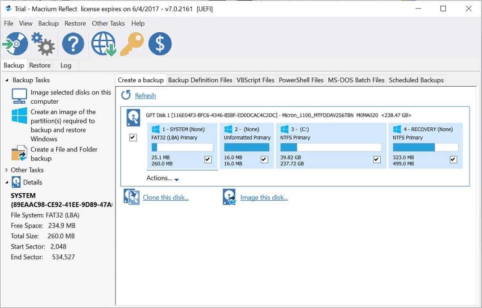Click the Refresh link
482x308 pixels.
[x=145, y=96]
